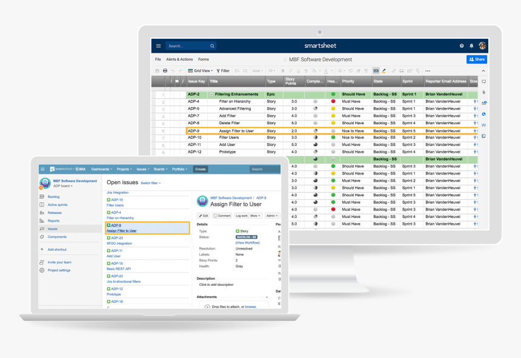Click the Save icon in Smartsheet toolbar
This screenshot has height=358, width=521.
point(158,71)
